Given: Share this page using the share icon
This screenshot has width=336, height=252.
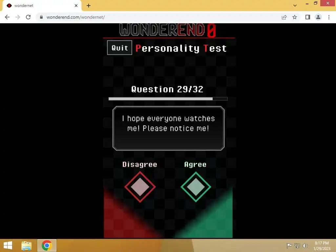Looking at the screenshot, I should [x=284, y=17].
